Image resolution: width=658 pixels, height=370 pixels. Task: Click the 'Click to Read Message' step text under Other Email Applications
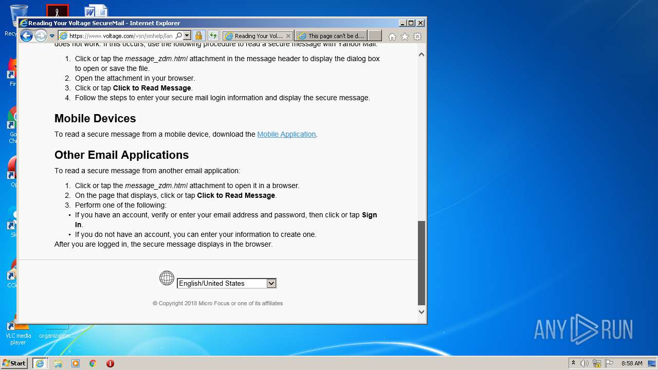coord(236,195)
